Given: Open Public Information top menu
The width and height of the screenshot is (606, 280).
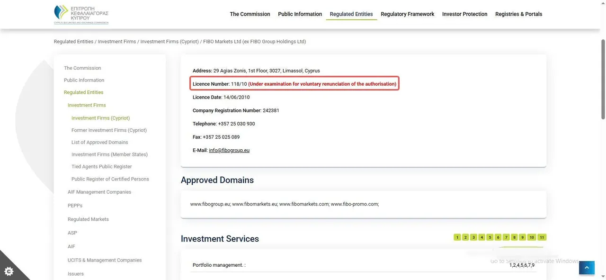Looking at the screenshot, I should (300, 14).
